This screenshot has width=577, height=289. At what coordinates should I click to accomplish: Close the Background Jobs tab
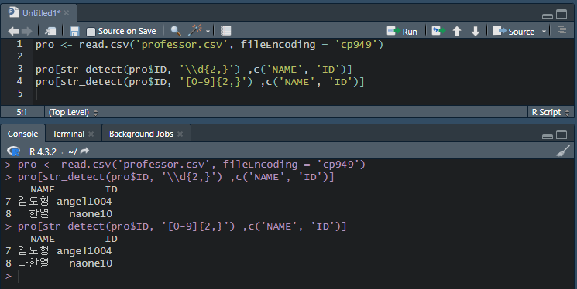point(180,134)
